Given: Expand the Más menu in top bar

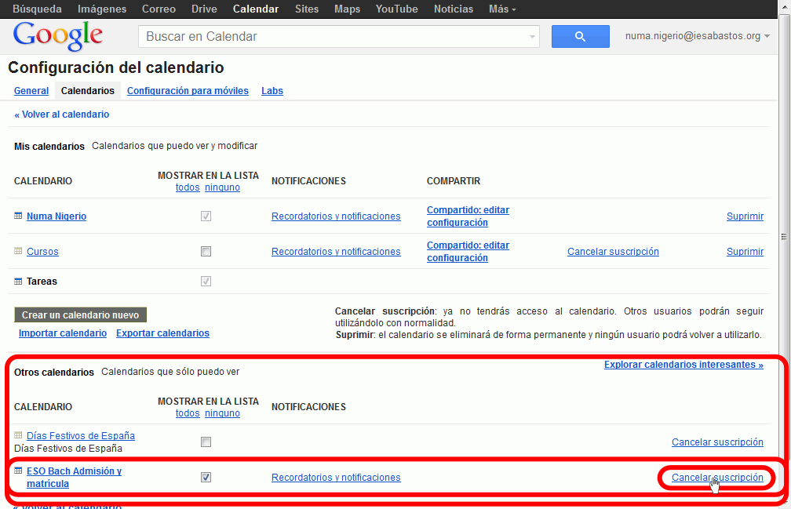Looking at the screenshot, I should 502,9.
